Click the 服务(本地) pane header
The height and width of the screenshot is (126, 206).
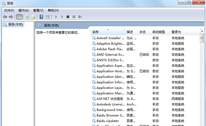(51, 25)
